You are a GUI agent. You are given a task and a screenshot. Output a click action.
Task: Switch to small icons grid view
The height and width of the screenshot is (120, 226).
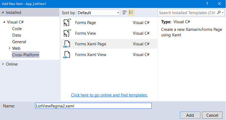coord(125,13)
